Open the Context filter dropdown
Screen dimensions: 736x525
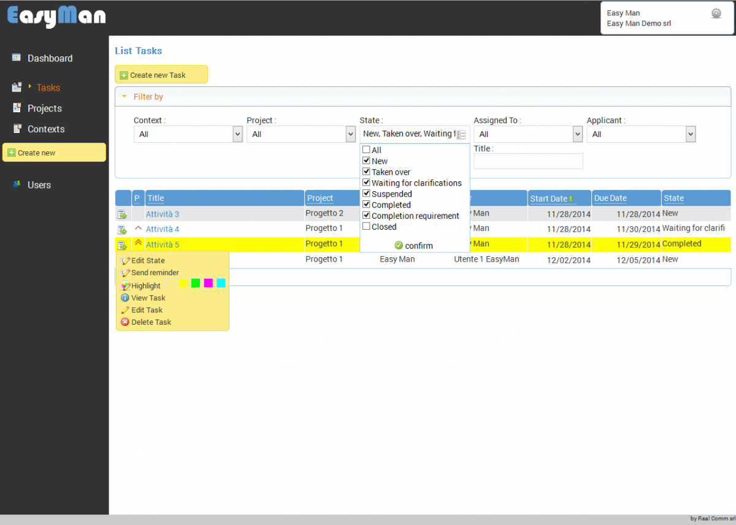[188, 134]
